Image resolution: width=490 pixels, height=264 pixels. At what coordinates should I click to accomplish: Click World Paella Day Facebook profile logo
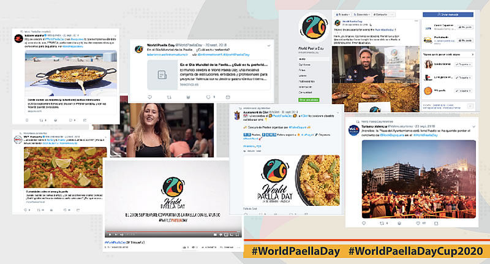tap(314, 28)
